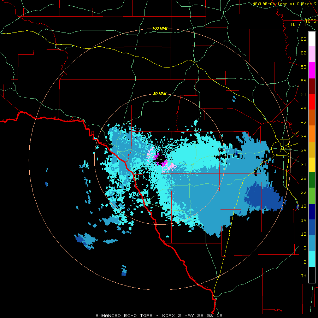Click the dark red swatch at 50 kft
The width and height of the screenshot is (318, 318).
tap(312, 86)
